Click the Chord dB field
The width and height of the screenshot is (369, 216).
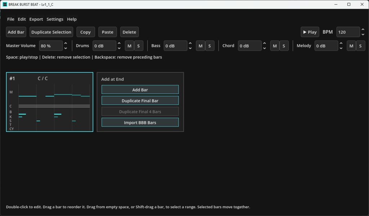coord(250,46)
